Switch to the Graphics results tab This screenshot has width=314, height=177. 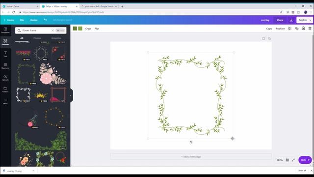(x=56, y=38)
